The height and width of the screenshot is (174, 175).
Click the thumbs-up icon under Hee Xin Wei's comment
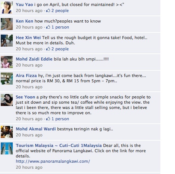48,49
